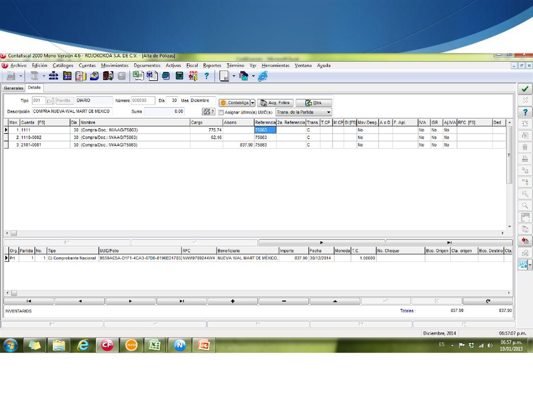Click the Día input field
The image size is (533, 400).
tap(172, 101)
